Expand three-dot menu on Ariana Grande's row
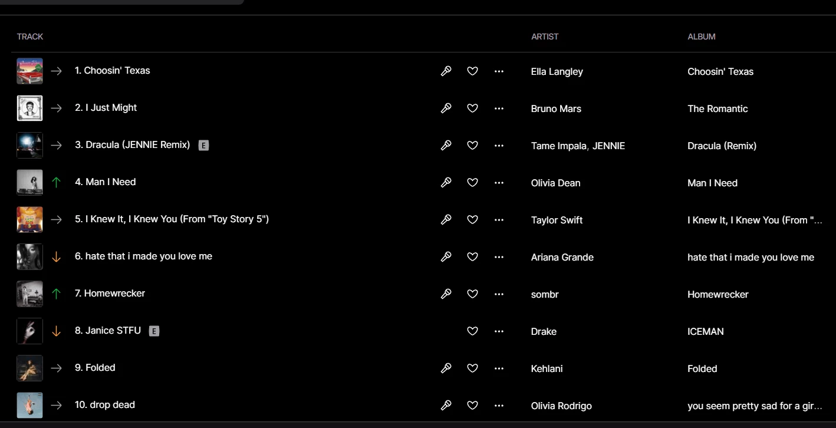This screenshot has height=428, width=836. click(499, 257)
